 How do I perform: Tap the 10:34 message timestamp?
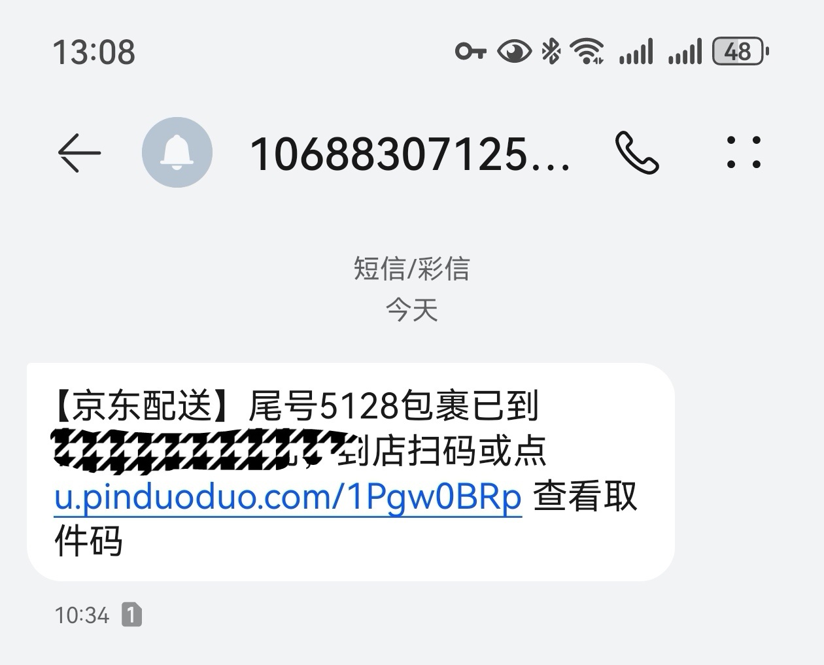point(82,615)
